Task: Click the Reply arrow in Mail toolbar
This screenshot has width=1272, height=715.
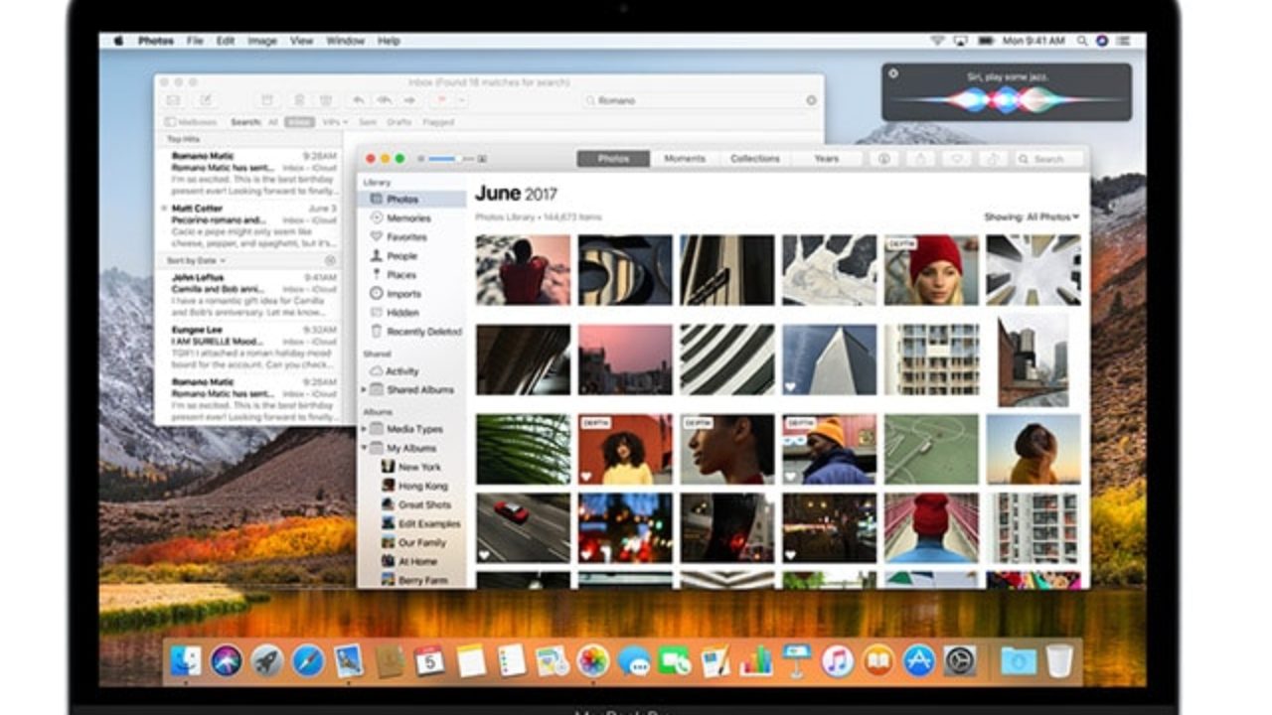Action: coord(358,100)
